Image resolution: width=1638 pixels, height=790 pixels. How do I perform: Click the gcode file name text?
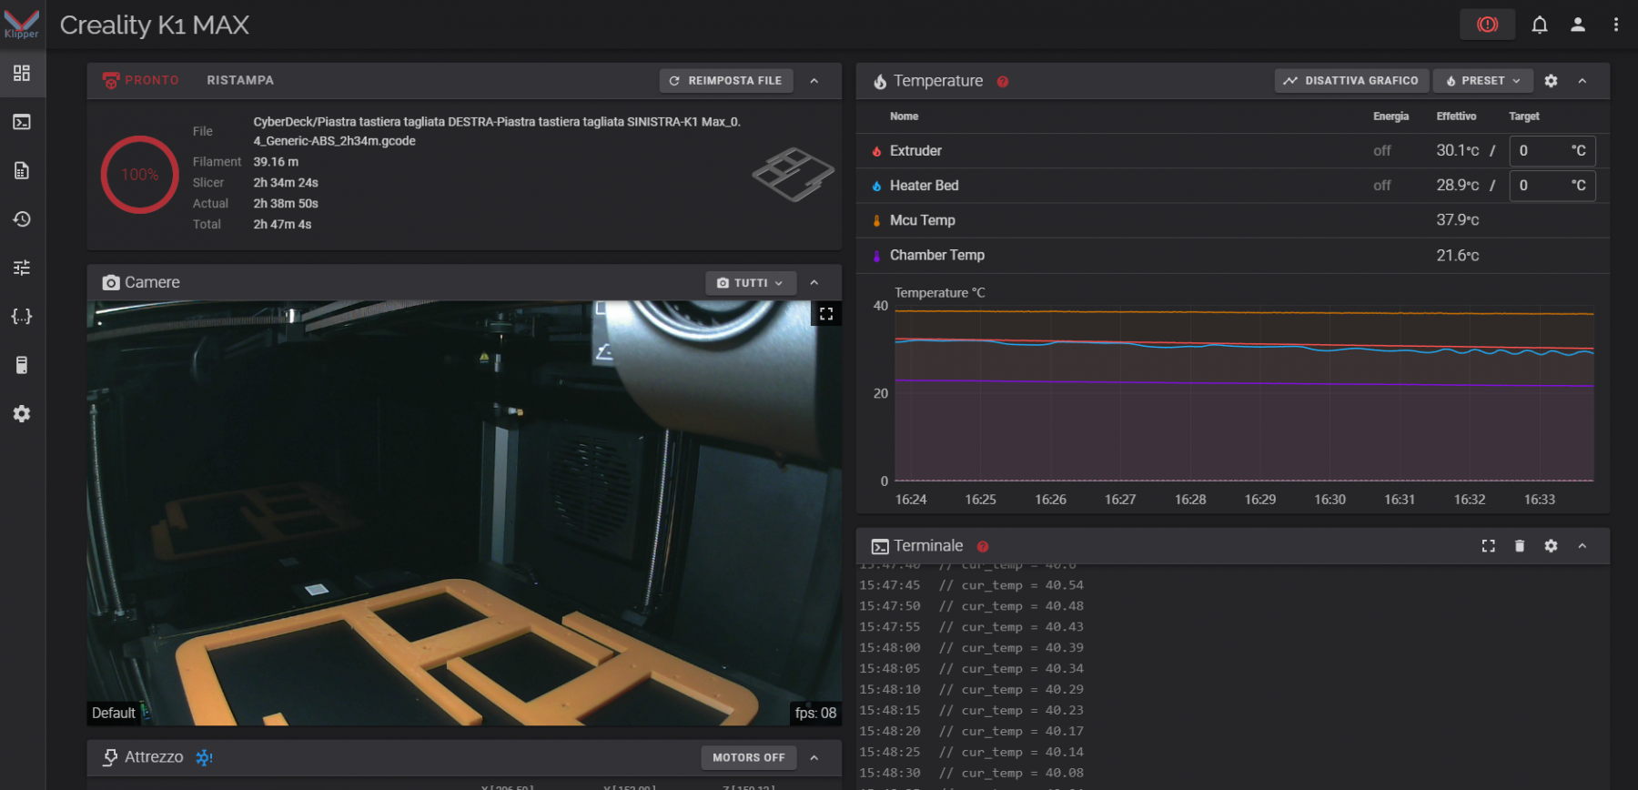coord(497,131)
